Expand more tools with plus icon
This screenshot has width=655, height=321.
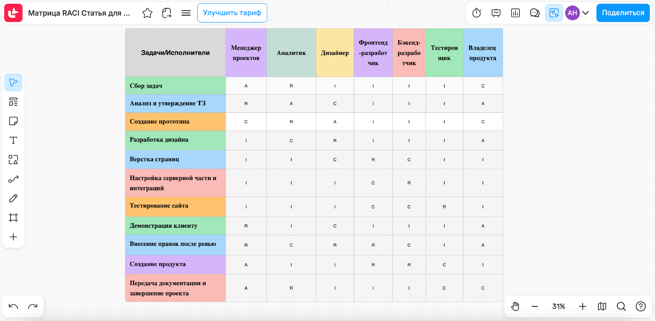point(13,237)
